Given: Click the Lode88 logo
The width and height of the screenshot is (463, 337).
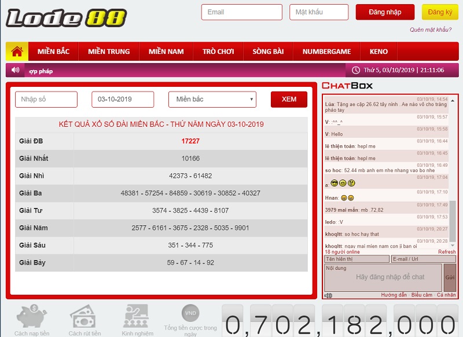Looking at the screenshot, I should tap(66, 18).
